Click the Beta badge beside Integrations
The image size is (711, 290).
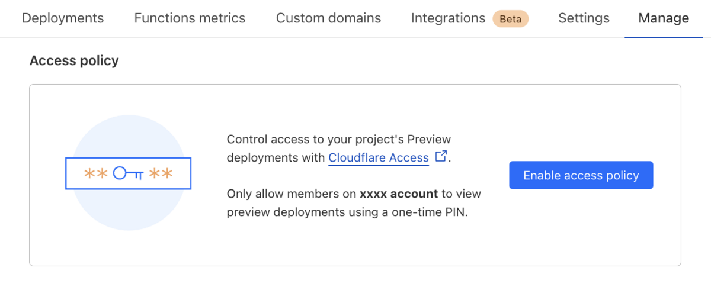(510, 19)
